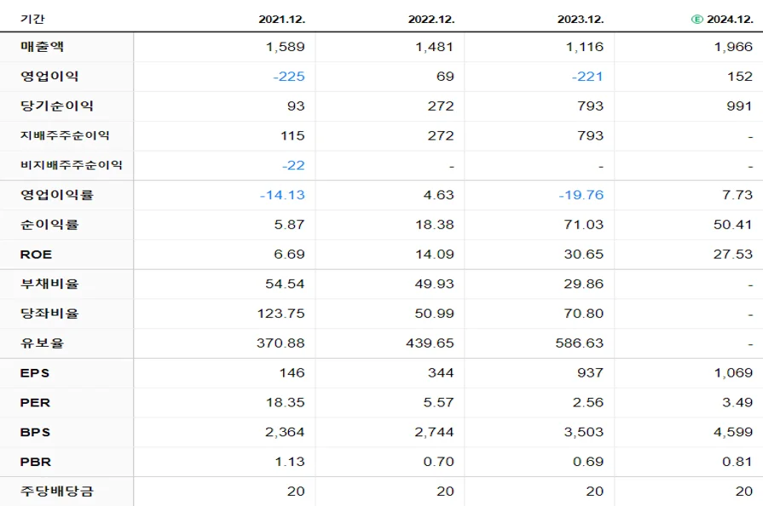This screenshot has width=763, height=506.
Task: Click the 부채비율 value 29.86
Action: [584, 285]
